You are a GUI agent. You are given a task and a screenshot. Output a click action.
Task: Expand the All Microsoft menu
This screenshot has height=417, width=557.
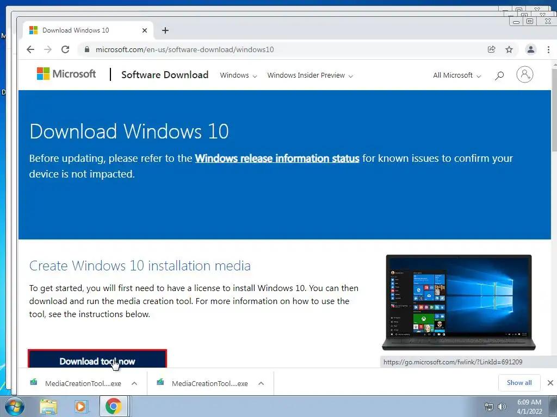(457, 75)
